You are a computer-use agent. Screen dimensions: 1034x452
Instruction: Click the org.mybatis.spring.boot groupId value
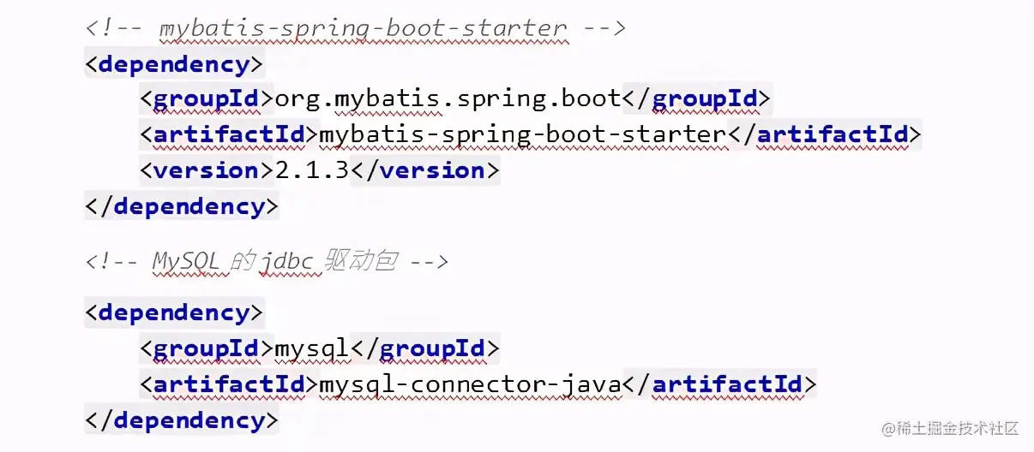point(448,98)
